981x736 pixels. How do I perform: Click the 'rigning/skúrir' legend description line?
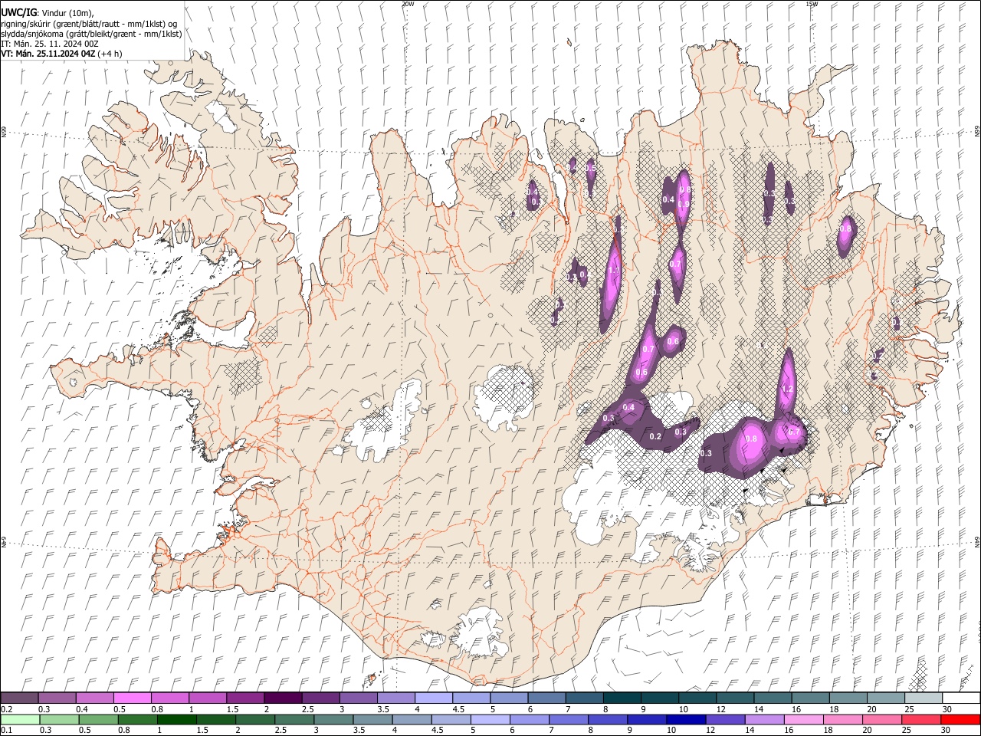click(x=89, y=24)
